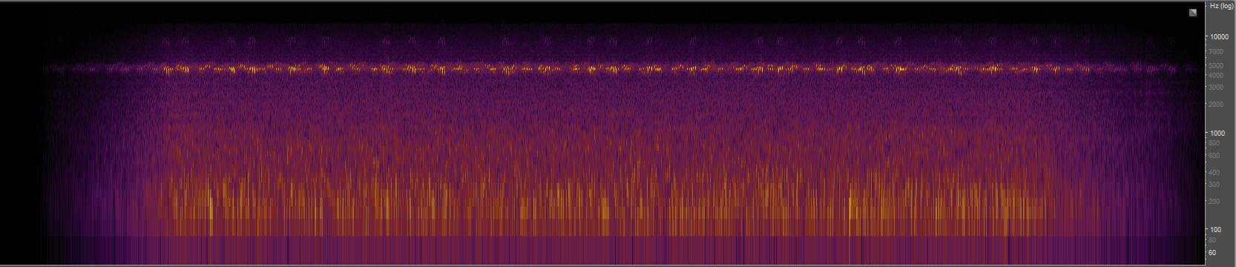
Task: Click the 60 Hz mark on frequency ruler
Action: click(1212, 253)
